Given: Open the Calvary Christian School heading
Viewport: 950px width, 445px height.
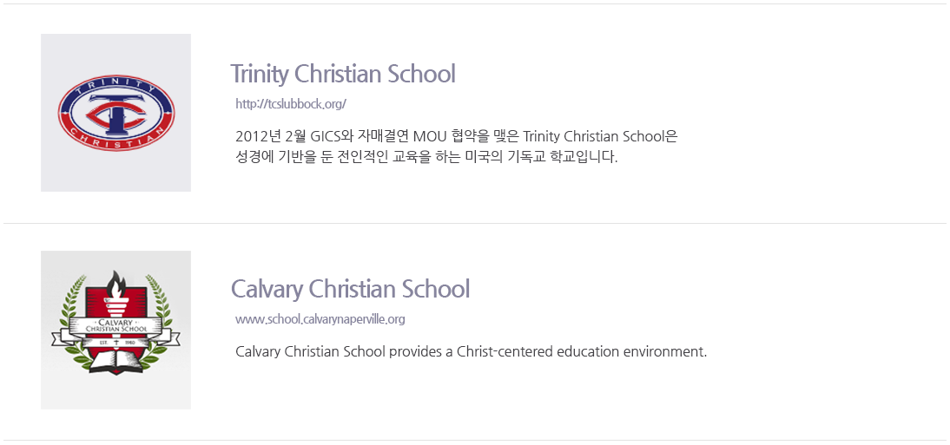Looking at the screenshot, I should click(x=350, y=289).
